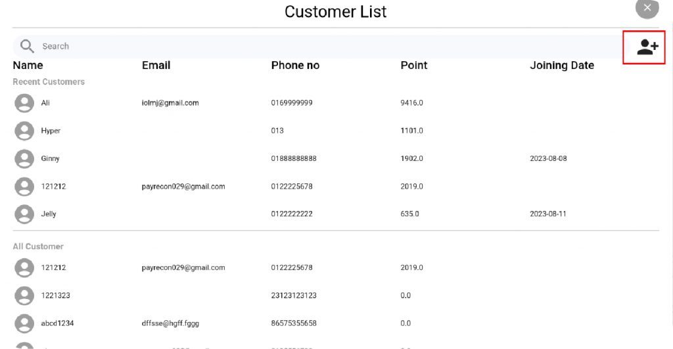Click the Name column header
The height and width of the screenshot is (349, 673).
point(28,65)
